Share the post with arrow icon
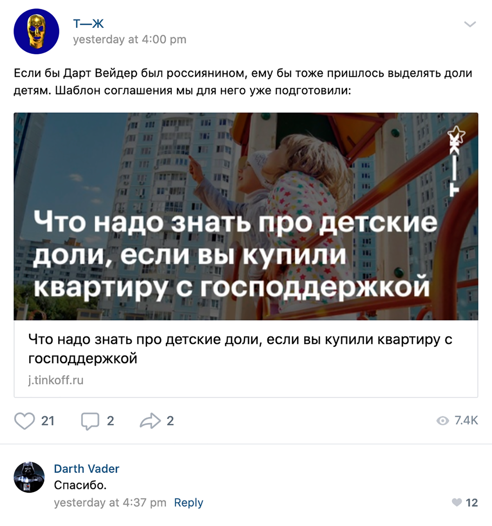 coord(150,421)
